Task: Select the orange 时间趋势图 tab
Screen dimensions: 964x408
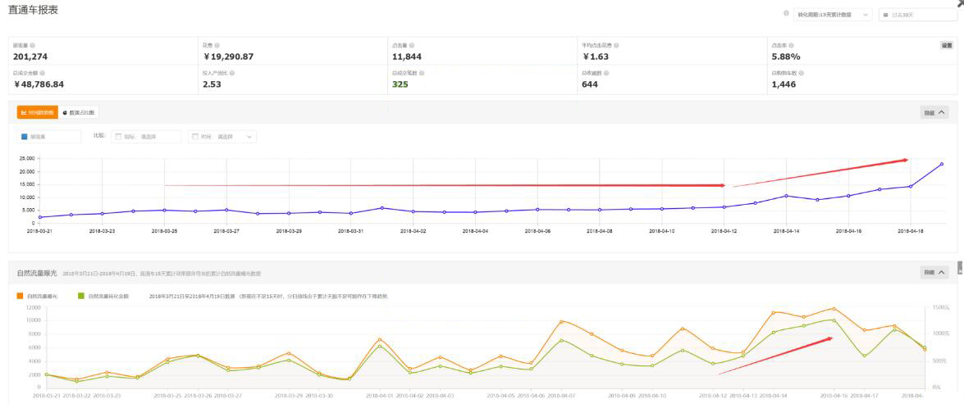Action: [38, 112]
